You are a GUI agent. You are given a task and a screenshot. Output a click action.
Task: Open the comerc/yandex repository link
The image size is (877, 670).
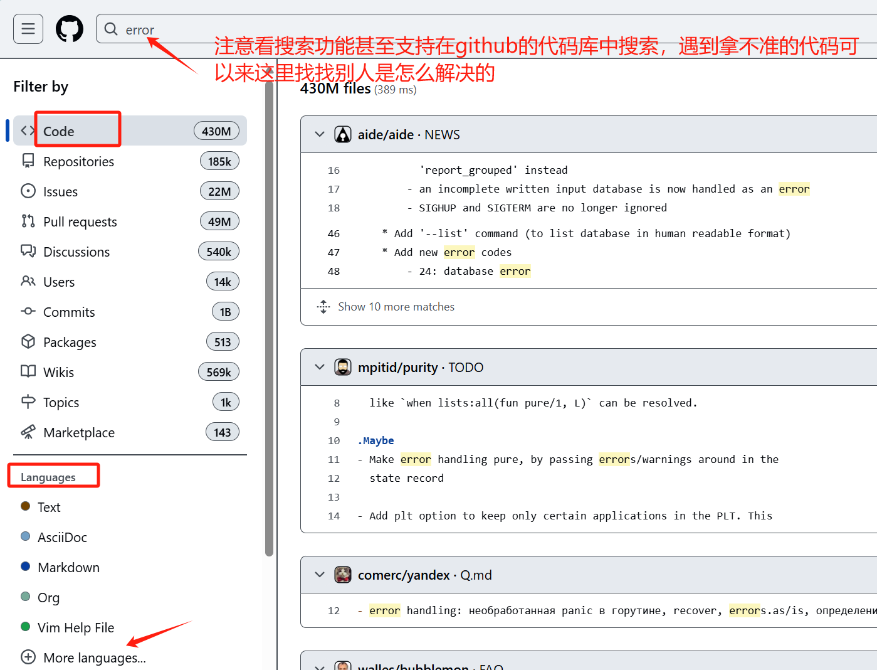tap(404, 575)
